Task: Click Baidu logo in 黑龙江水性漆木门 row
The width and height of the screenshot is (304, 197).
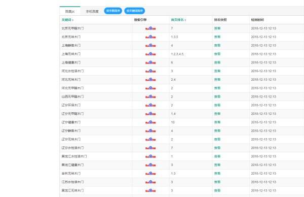Action: [150, 156]
